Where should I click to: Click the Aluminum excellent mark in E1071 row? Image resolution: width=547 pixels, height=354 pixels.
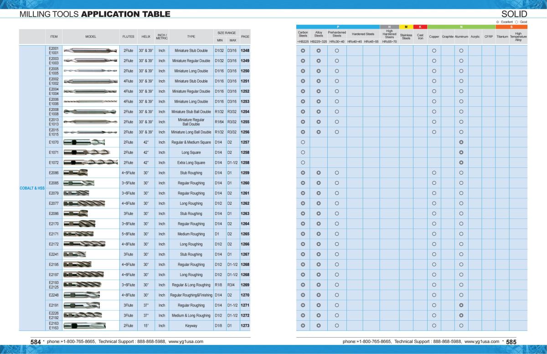pos(461,152)
